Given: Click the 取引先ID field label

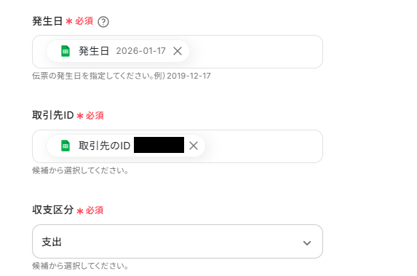Looking at the screenshot, I should (53, 116).
